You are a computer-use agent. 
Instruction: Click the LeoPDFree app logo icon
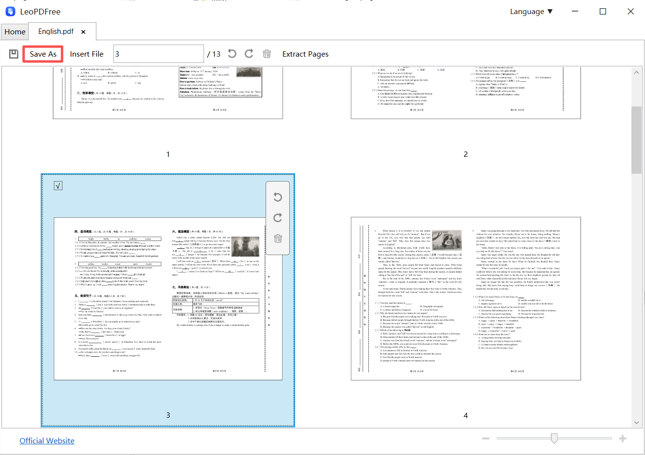pos(10,11)
